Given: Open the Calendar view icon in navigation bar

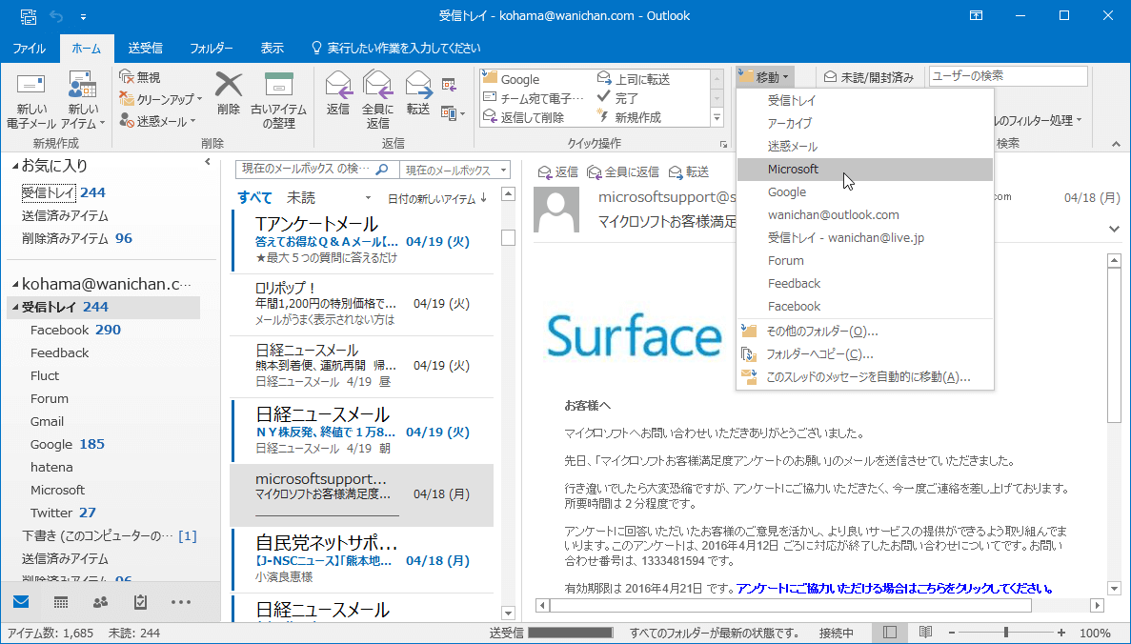Looking at the screenshot, I should point(60,602).
